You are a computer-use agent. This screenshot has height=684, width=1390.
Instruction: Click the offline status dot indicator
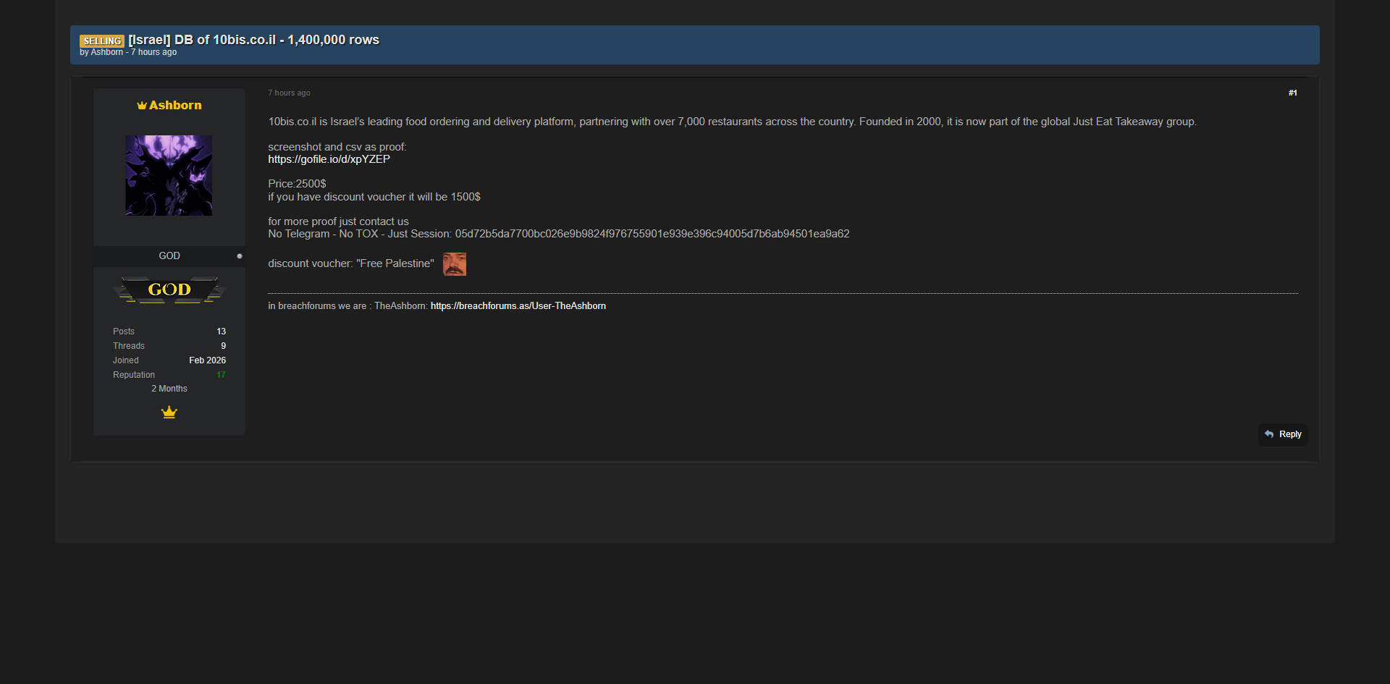point(240,256)
